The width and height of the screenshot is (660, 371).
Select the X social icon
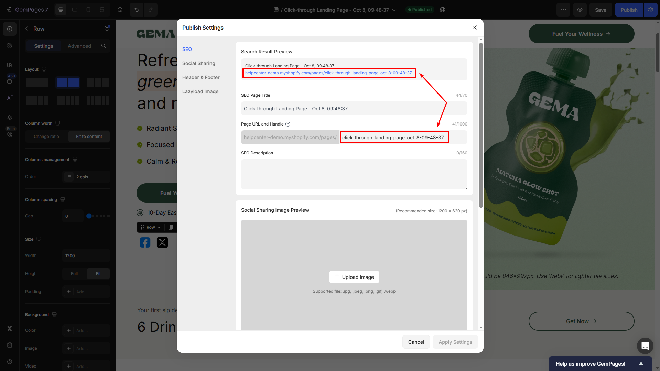[x=162, y=242]
